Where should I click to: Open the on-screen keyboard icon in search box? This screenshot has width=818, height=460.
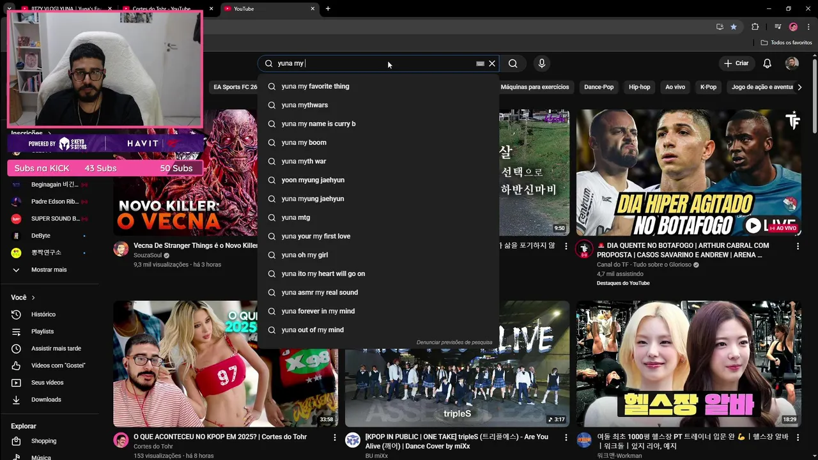click(x=480, y=63)
